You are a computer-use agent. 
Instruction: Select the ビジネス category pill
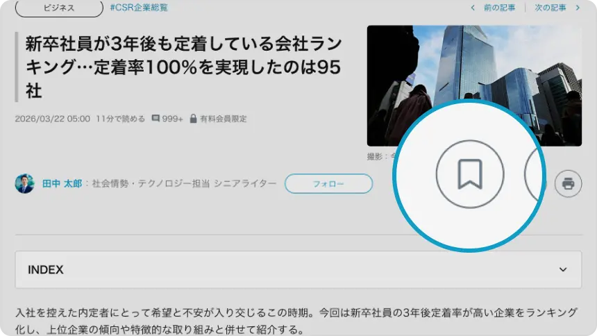tap(59, 8)
